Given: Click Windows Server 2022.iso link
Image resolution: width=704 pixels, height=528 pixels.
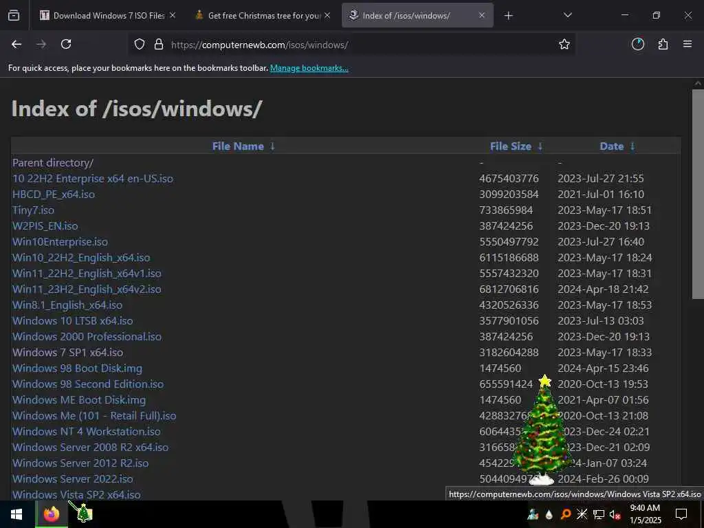Looking at the screenshot, I should pyautogui.click(x=73, y=479).
